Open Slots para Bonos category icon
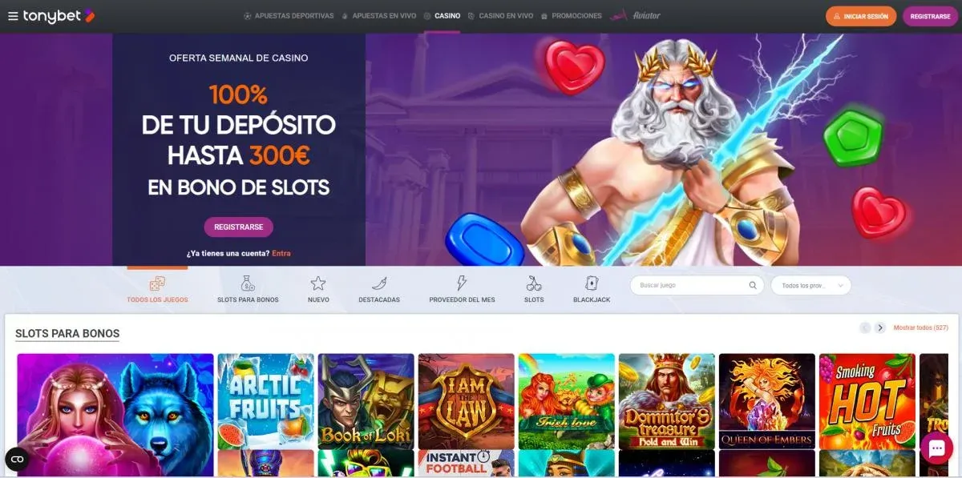This screenshot has width=962, height=478. pos(248,283)
